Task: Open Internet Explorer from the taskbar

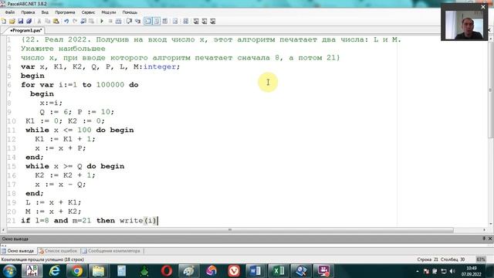Action: (55, 271)
